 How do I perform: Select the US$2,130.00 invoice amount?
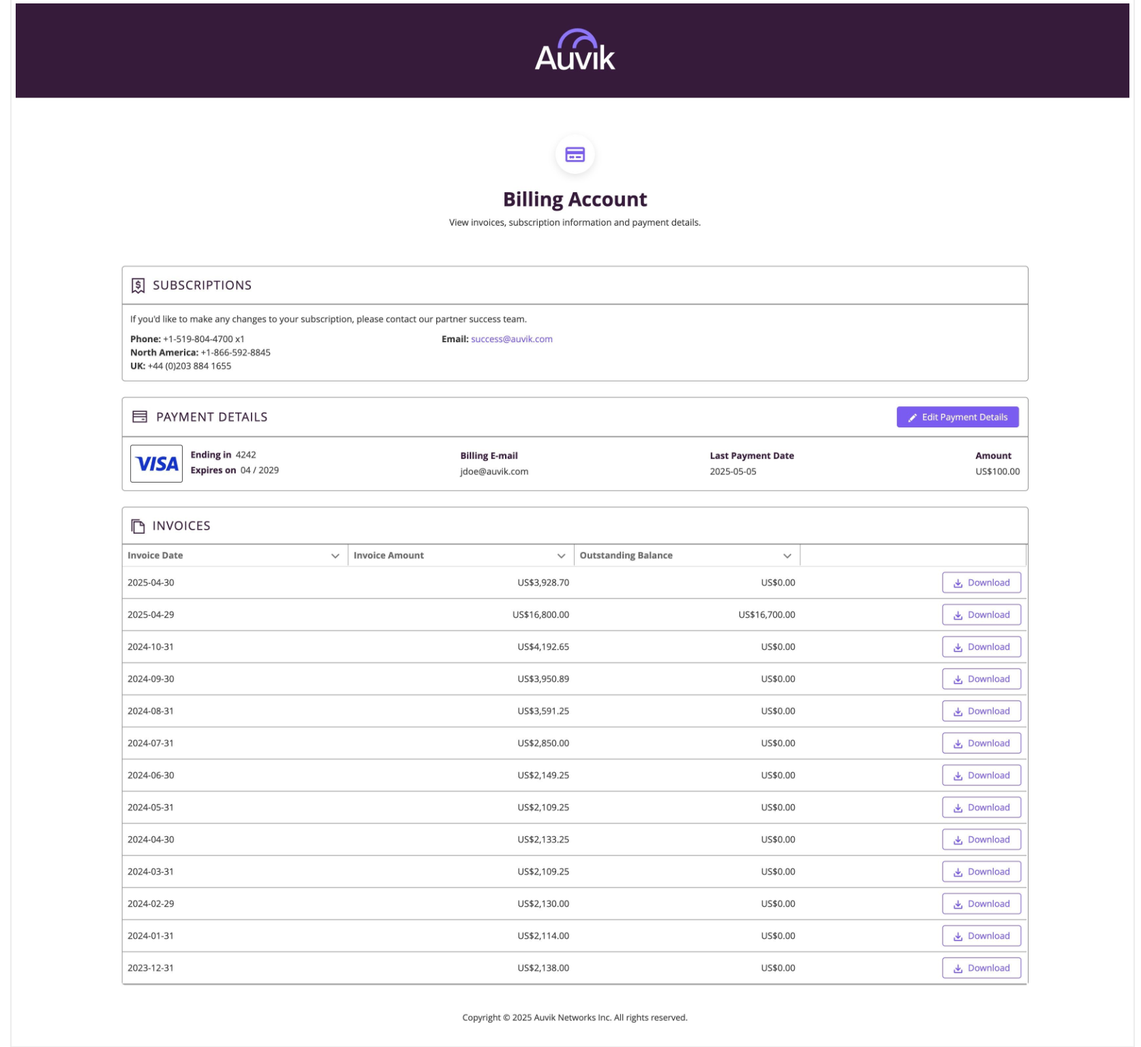pyautogui.click(x=543, y=903)
